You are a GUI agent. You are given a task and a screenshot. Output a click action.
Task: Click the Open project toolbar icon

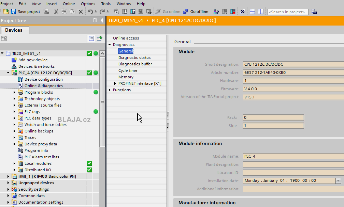pyautogui.click(x=6, y=11)
